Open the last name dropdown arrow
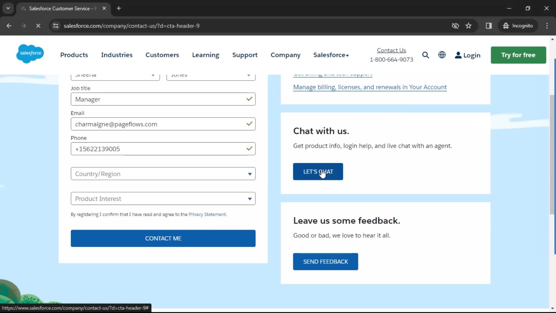Screen dimensions: 556x313 [x=248, y=75]
